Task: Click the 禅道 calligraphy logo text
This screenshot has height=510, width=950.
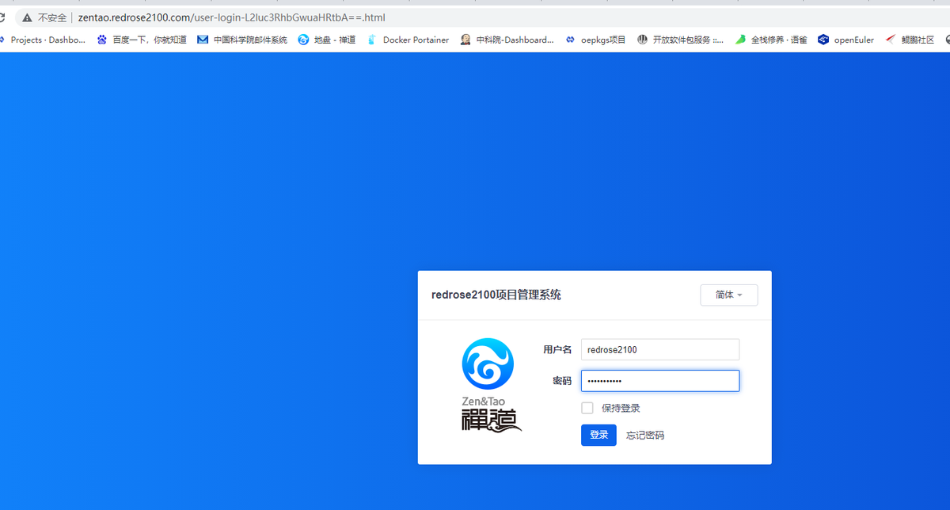Action: point(492,421)
